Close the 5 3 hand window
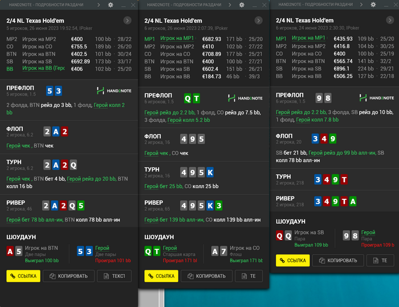The width and height of the screenshot is (399, 307). click(133, 5)
